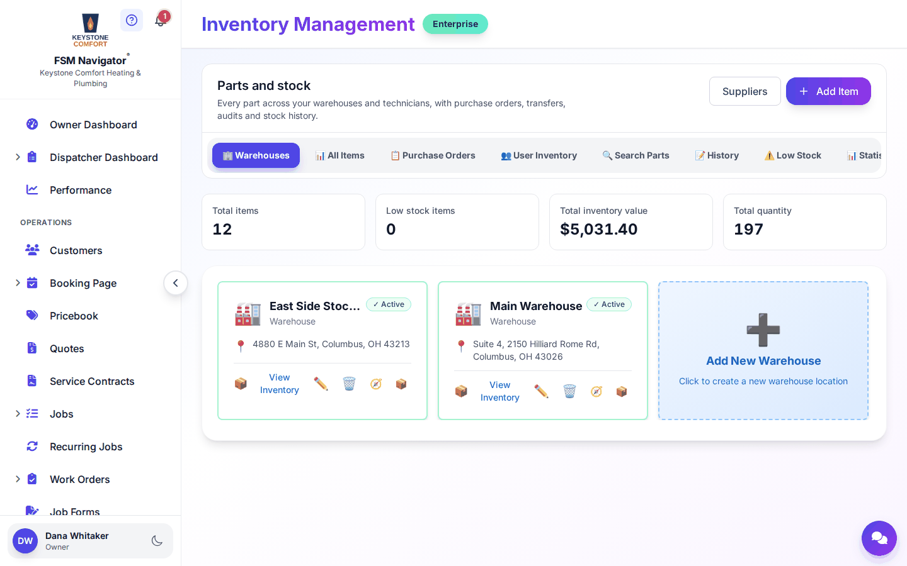The image size is (907, 566).
Task: Click compass icon on East Side Stock card
Action: (376, 384)
